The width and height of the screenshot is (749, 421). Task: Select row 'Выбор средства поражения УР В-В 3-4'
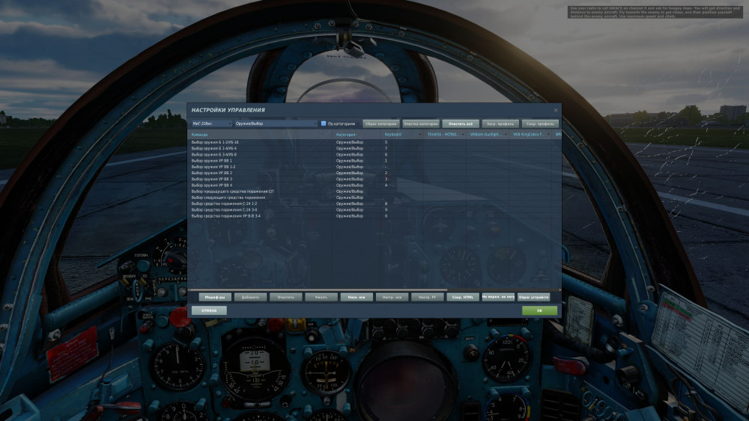pos(374,216)
